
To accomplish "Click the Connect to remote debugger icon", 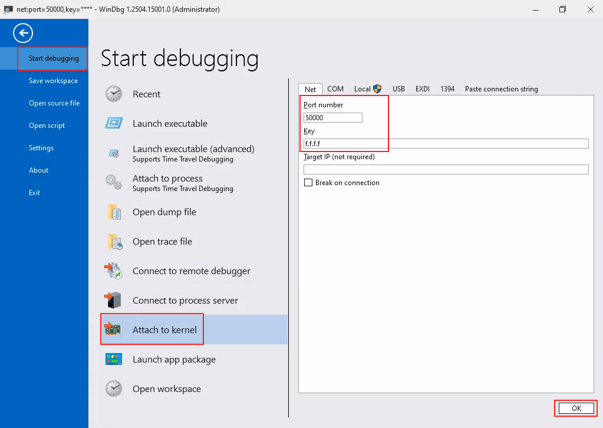I will pyautogui.click(x=113, y=271).
